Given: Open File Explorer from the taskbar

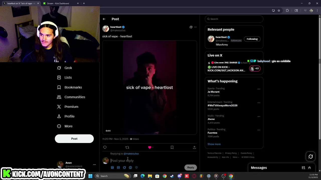Looking at the screenshot, I should (150, 176).
